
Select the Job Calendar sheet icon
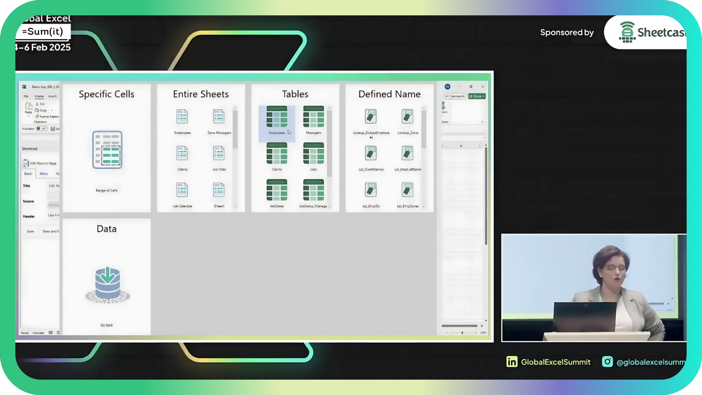tap(182, 190)
